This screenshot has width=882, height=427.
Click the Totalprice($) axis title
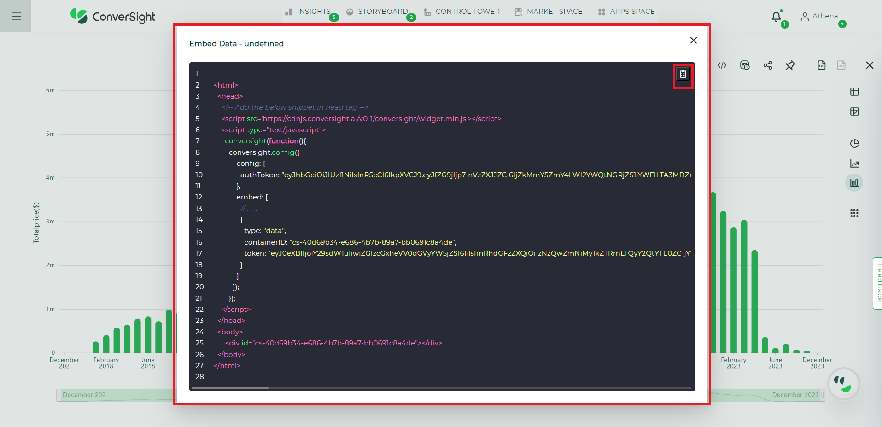[36, 222]
